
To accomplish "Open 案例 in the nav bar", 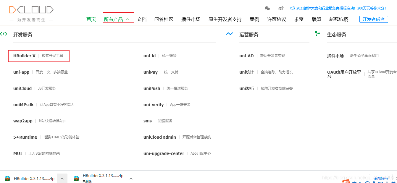I will point(254,19).
